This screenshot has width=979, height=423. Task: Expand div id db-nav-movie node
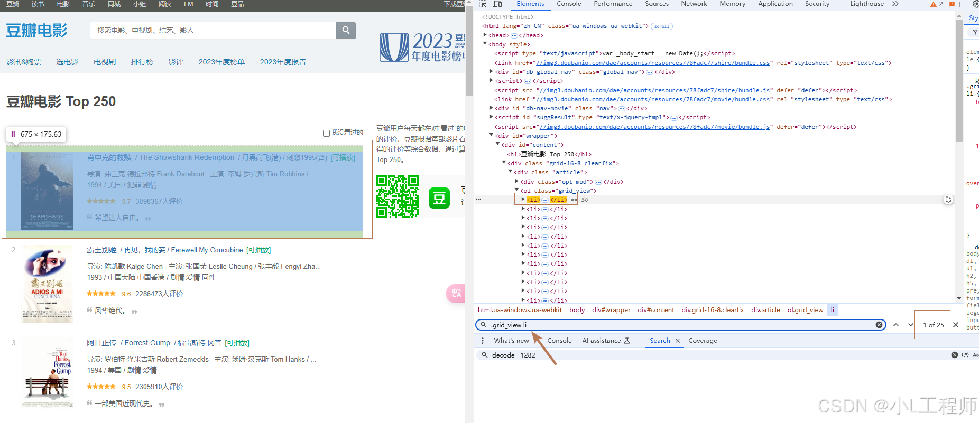pos(492,108)
